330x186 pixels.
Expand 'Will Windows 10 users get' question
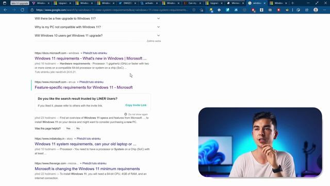[158, 36]
